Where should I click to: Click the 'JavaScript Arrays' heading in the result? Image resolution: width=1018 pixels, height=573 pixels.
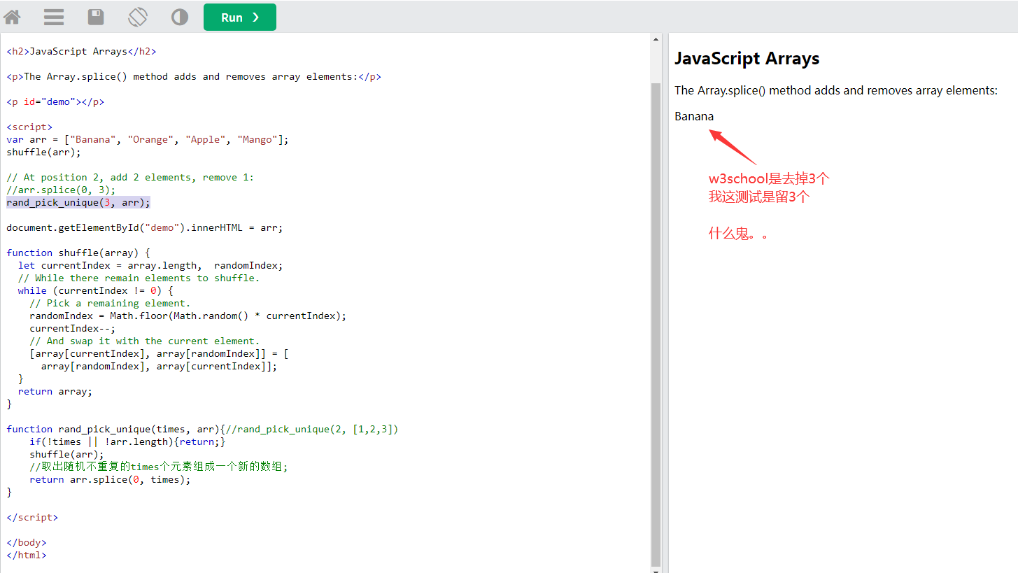(747, 59)
